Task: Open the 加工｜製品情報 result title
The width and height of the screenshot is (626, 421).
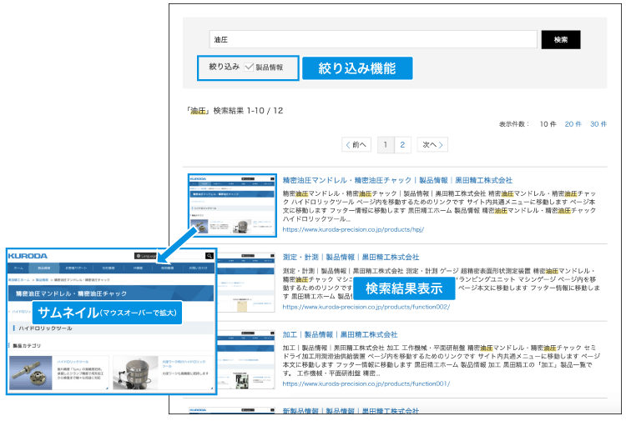Action: (x=341, y=334)
